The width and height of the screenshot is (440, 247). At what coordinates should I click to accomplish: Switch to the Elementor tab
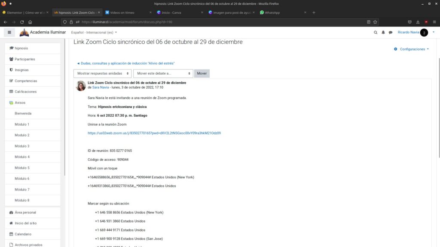pyautogui.click(x=25, y=12)
